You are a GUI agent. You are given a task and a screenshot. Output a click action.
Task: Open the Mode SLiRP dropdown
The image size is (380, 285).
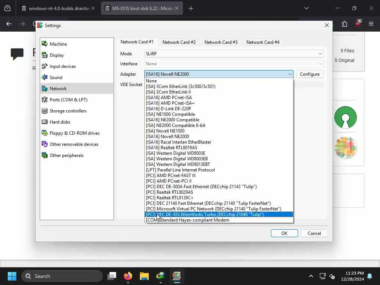234,54
